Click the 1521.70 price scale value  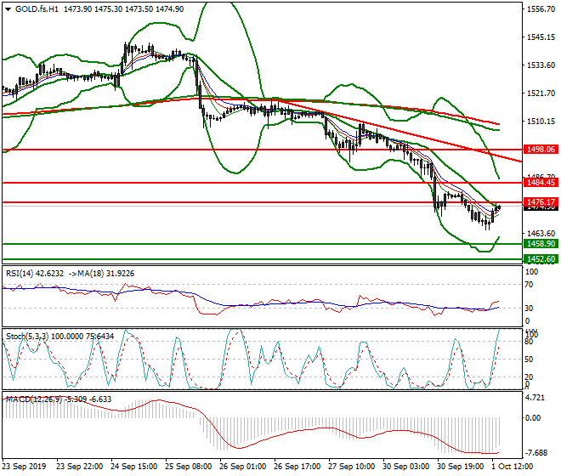click(x=541, y=93)
